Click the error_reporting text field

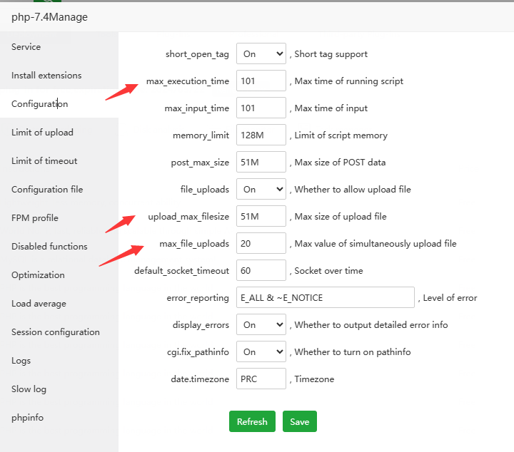[325, 297]
